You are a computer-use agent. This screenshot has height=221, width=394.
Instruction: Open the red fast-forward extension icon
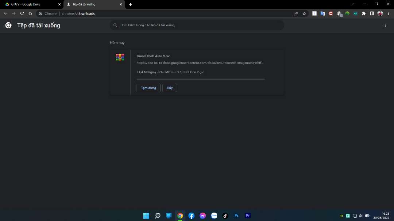point(331,14)
